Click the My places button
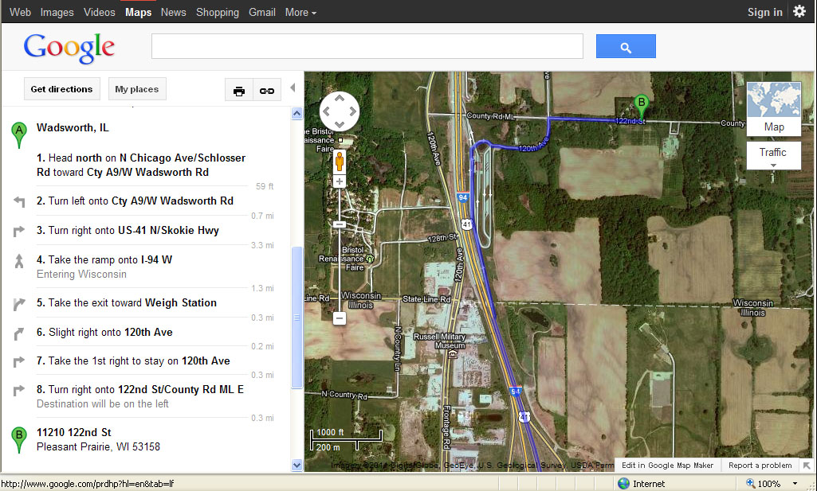This screenshot has width=817, height=491. click(x=137, y=89)
